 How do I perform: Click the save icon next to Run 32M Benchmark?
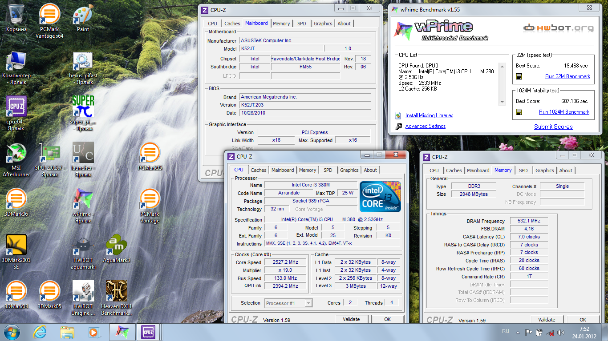(x=519, y=76)
